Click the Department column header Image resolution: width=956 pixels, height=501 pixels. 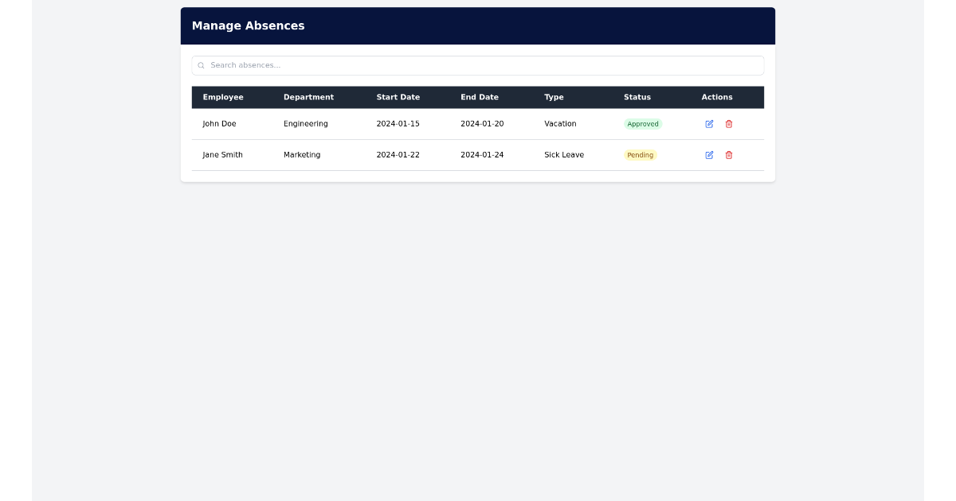click(x=308, y=97)
